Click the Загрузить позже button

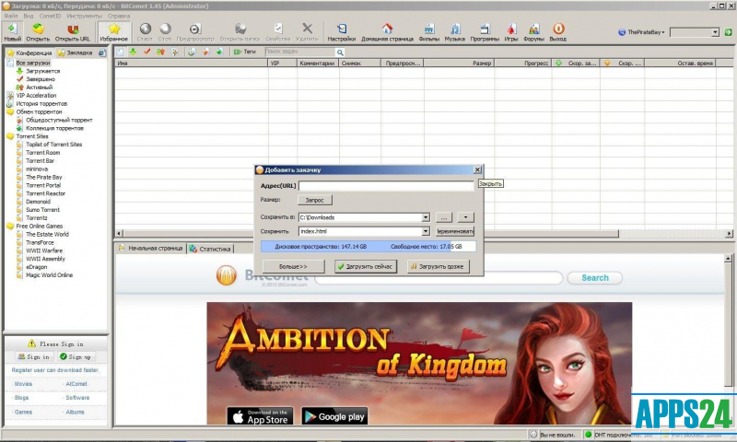(438, 266)
